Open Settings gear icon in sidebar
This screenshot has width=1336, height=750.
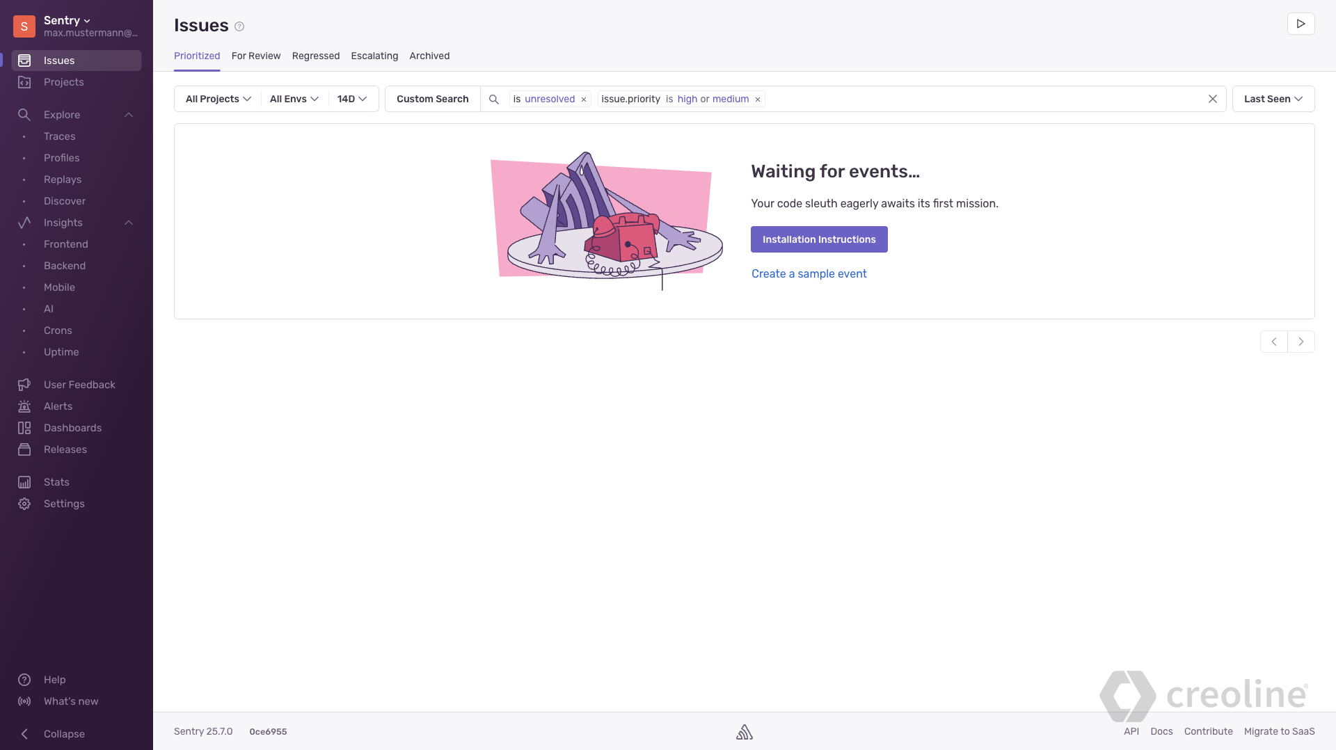tap(24, 504)
